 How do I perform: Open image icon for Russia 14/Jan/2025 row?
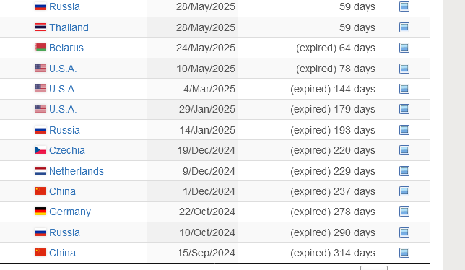pos(404,130)
